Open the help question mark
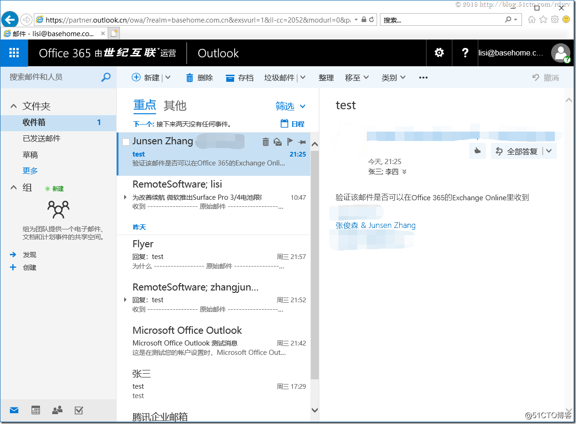The height and width of the screenshot is (424, 576). click(465, 53)
